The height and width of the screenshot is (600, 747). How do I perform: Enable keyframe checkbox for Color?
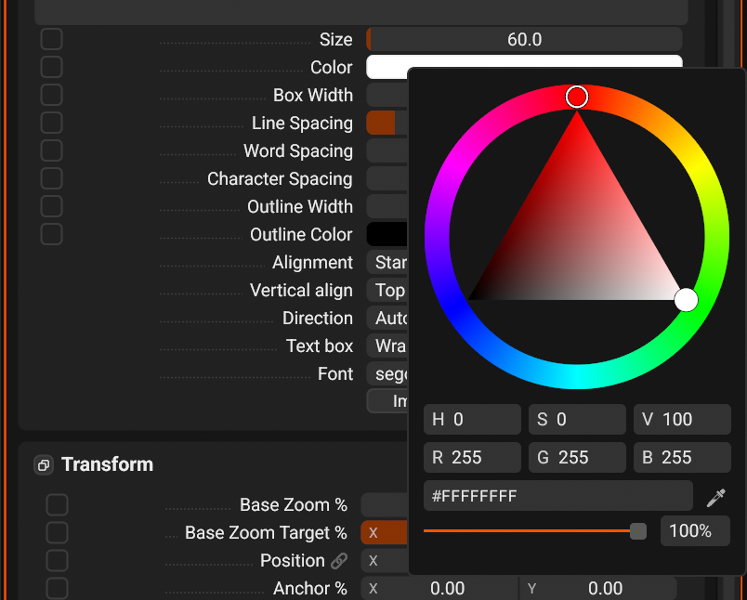(x=51, y=67)
